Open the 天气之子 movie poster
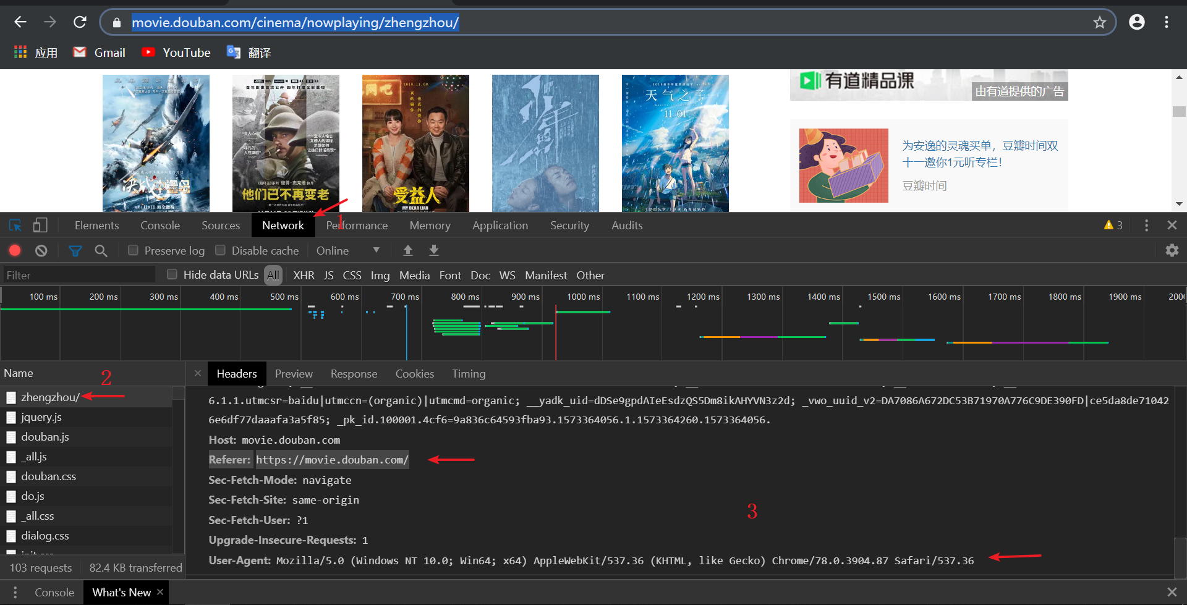The height and width of the screenshot is (605, 1187). click(x=675, y=143)
